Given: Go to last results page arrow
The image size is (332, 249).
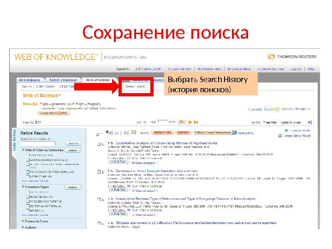Looking at the screenshot, I should click(x=196, y=122).
